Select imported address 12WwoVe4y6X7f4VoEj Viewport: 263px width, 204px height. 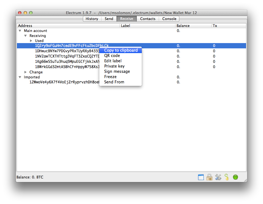(64, 82)
